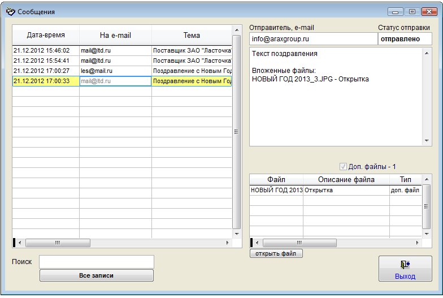Click the scroll up arrow of the messages table
443x298 pixels.
pos(237,30)
